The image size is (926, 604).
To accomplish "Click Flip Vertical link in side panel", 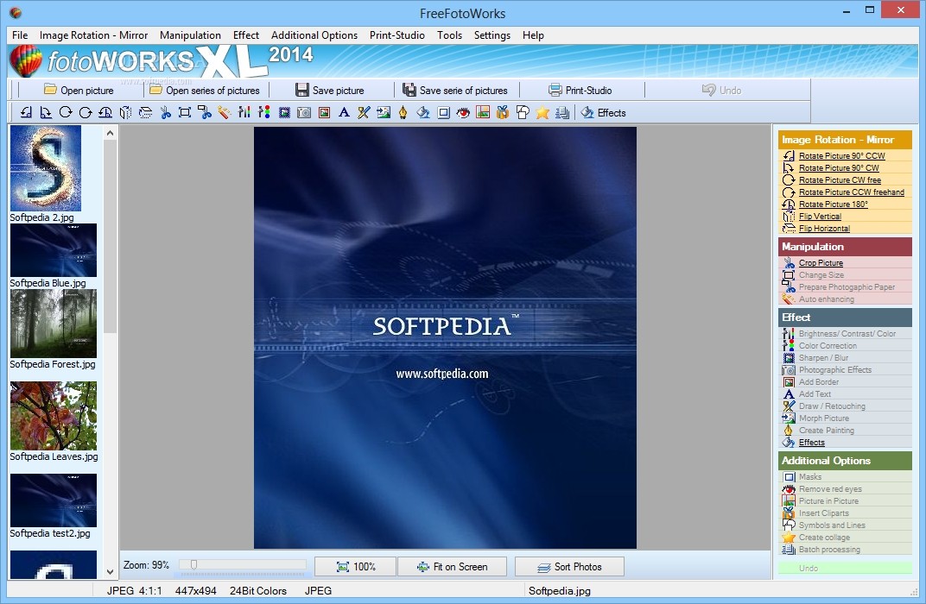I will tap(820, 217).
